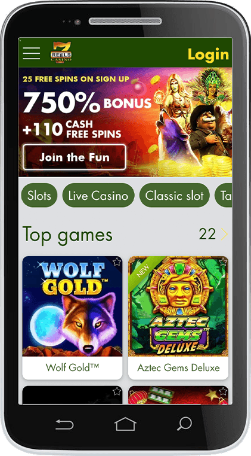Favorite Aztec Gems Deluxe with its star
Viewport: 251px width, 456px height.
click(x=222, y=262)
